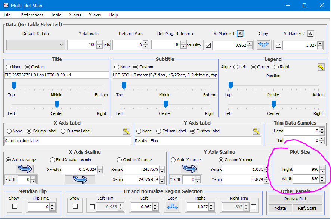Select the Title None radio button
Screen dimensions: 331x219
(x=9, y=67)
